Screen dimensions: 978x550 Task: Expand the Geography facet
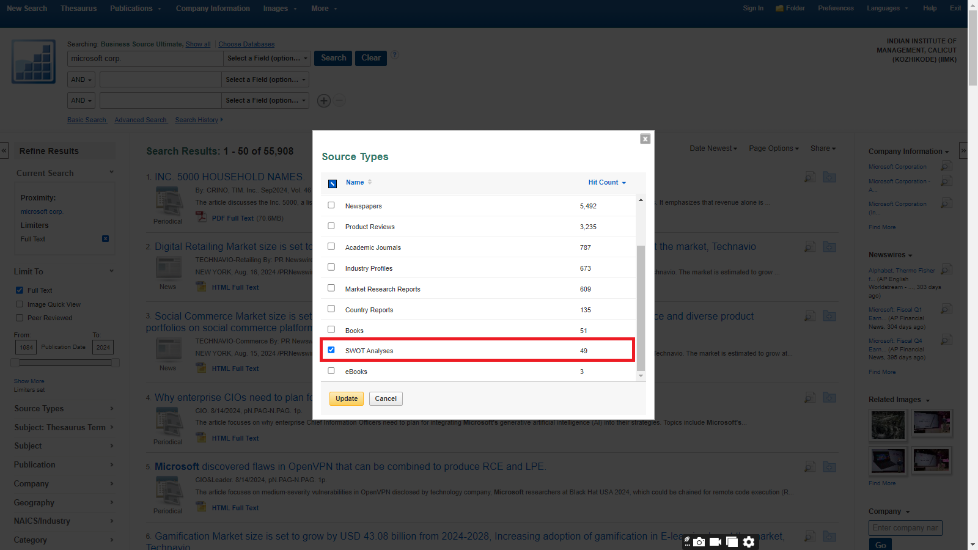pyautogui.click(x=64, y=502)
